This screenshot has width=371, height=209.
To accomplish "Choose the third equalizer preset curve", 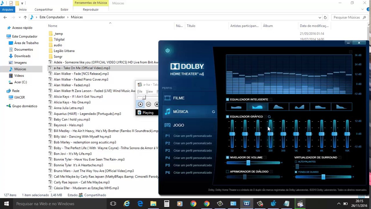I will pos(278,107).
